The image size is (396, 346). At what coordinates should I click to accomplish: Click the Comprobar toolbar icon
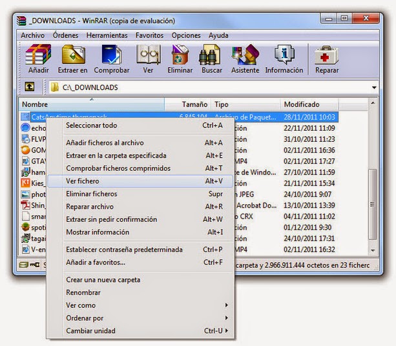coord(112,54)
